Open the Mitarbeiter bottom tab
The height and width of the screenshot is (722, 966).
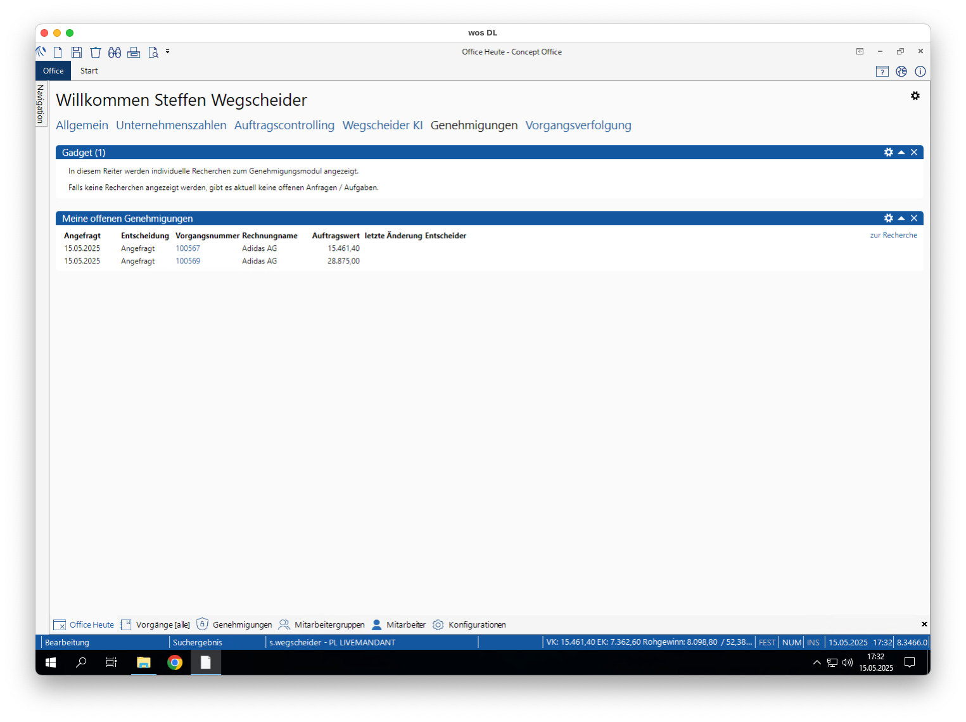tap(398, 624)
